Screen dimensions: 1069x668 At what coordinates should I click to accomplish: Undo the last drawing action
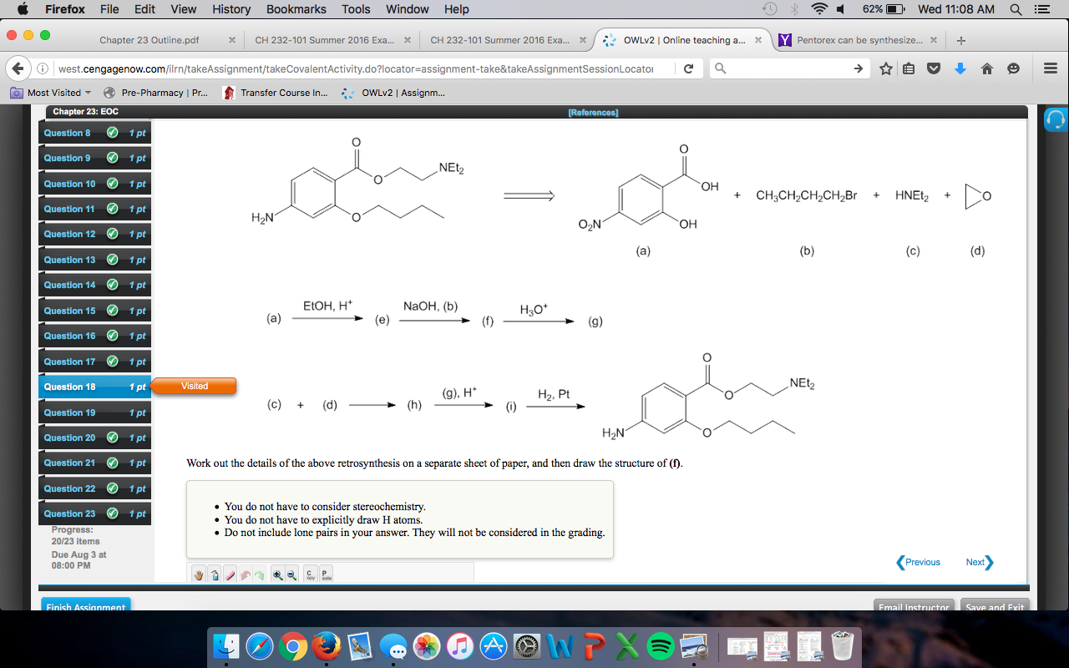coord(245,574)
